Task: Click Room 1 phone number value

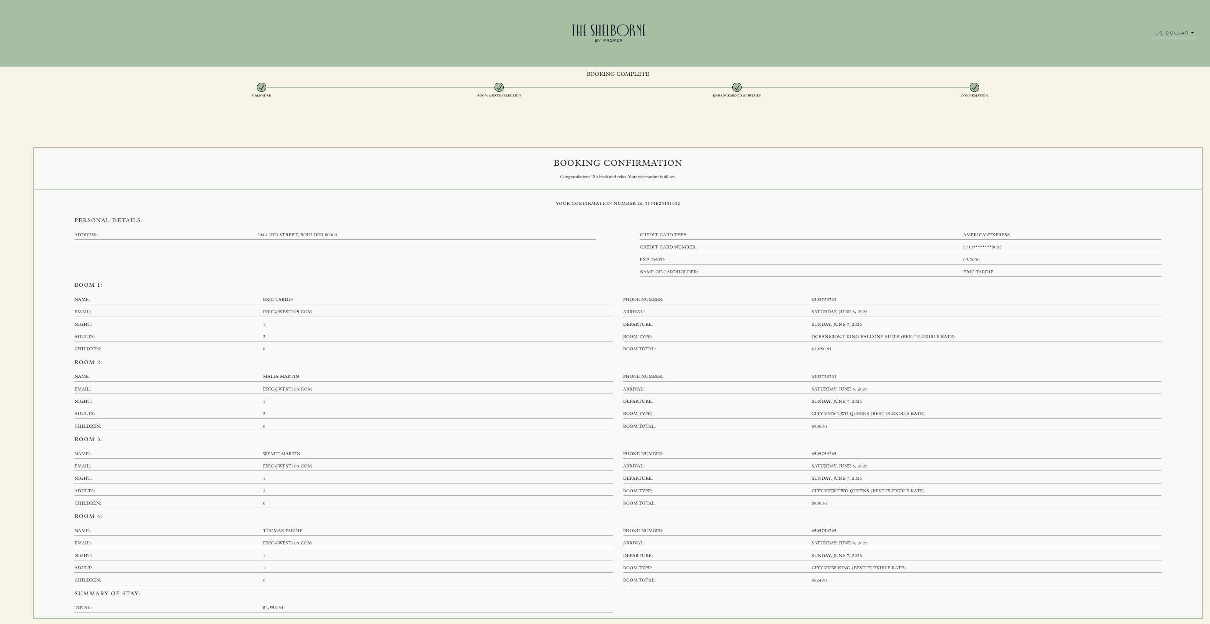Action: tap(824, 299)
